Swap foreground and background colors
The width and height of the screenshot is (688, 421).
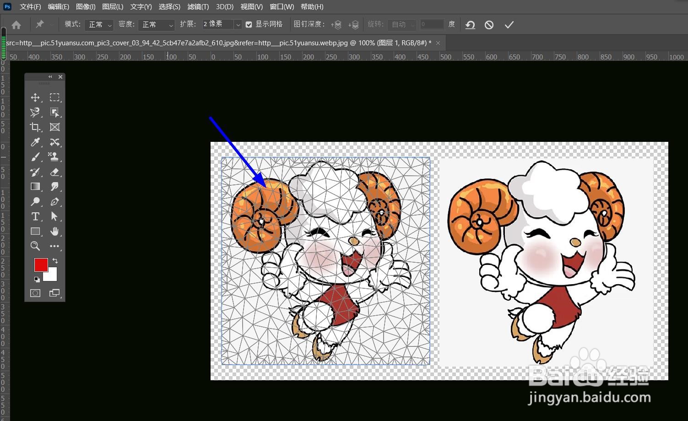(x=55, y=261)
